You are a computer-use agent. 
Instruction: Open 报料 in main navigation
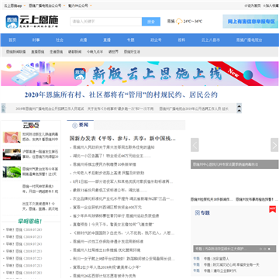[181, 40]
